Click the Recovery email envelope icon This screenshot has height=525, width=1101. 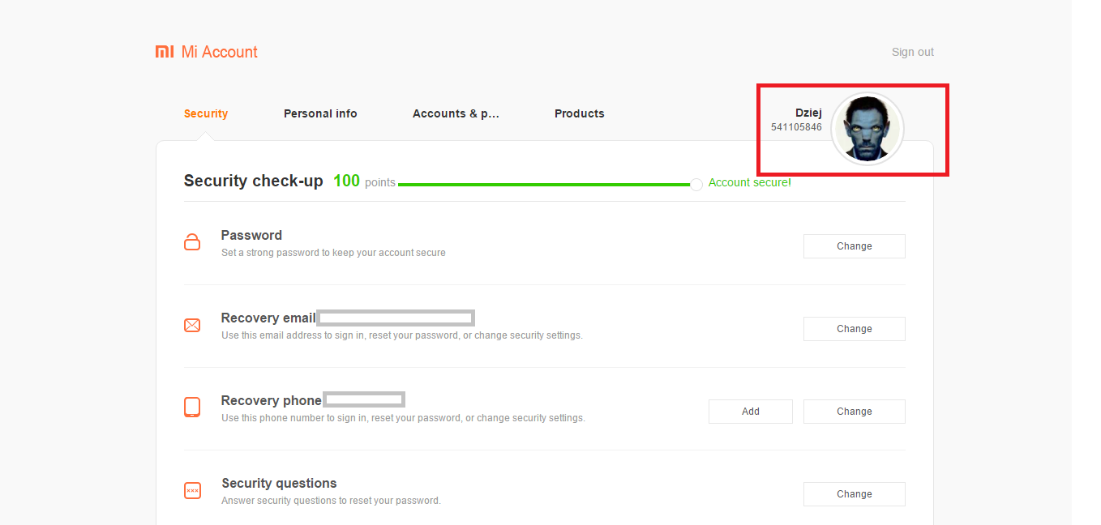click(192, 326)
